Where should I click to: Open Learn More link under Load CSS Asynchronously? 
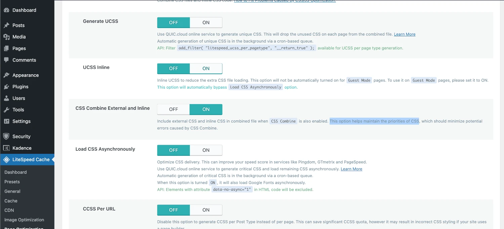click(351, 169)
